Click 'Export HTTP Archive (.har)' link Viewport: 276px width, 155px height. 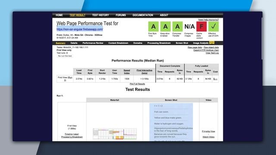[x=206, y=50]
